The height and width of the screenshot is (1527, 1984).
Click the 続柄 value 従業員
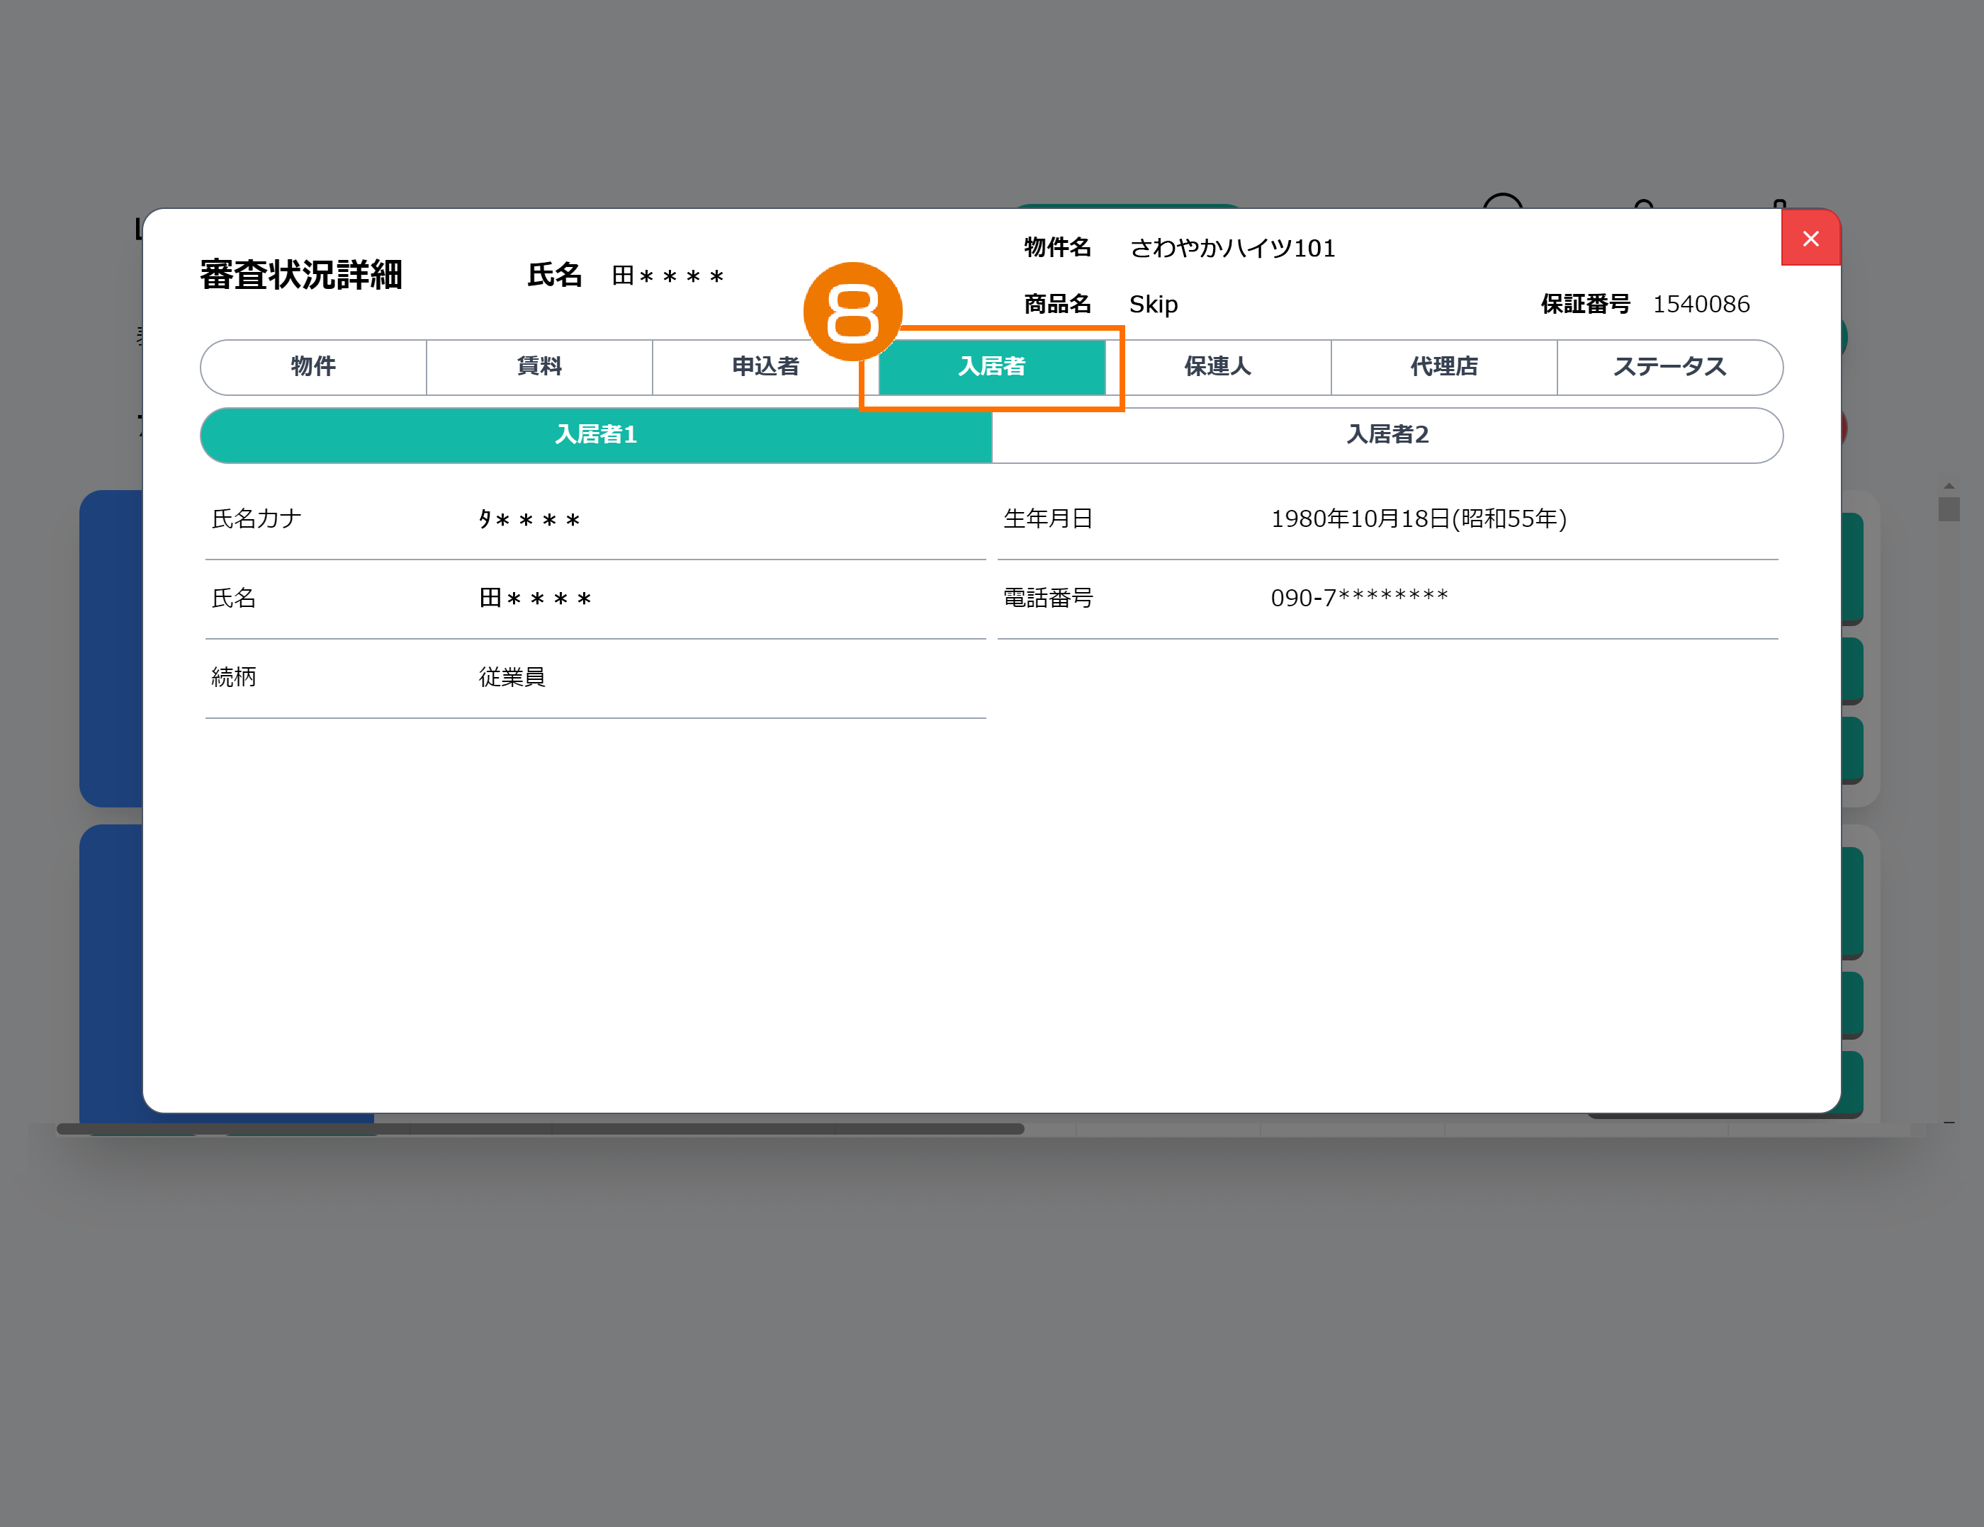[512, 677]
